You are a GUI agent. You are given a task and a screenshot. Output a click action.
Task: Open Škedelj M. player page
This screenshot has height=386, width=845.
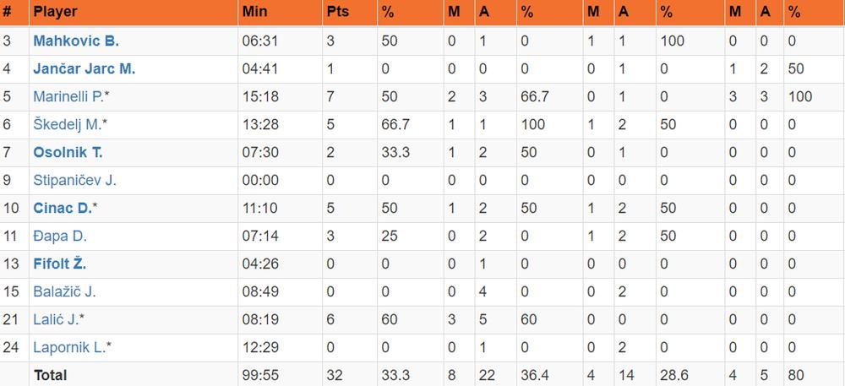pyautogui.click(x=68, y=125)
